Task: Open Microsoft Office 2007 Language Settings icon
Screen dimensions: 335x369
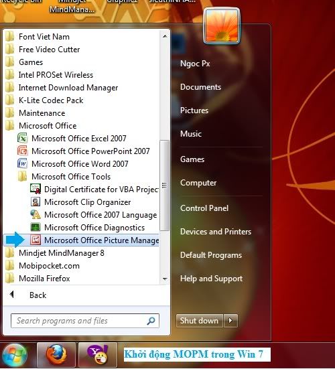Action: pos(36,214)
